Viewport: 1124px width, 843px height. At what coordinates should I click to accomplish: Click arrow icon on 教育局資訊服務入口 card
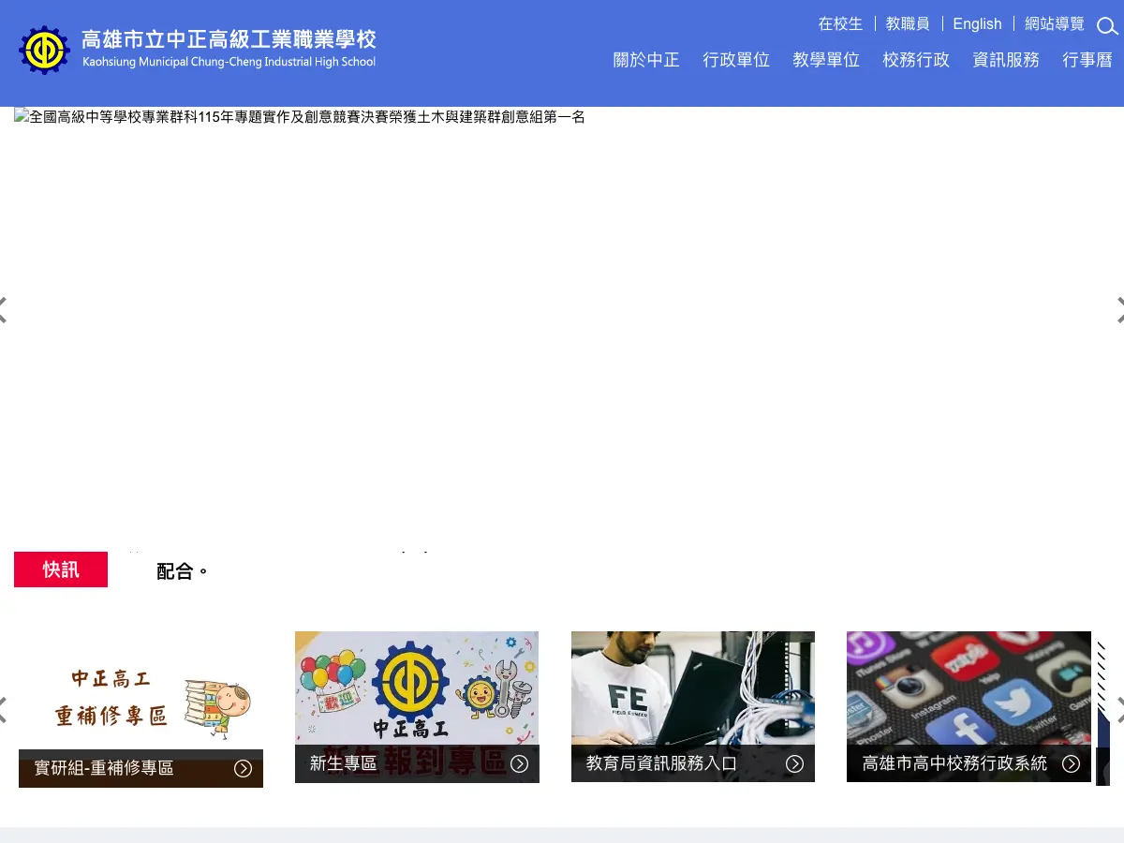[794, 763]
